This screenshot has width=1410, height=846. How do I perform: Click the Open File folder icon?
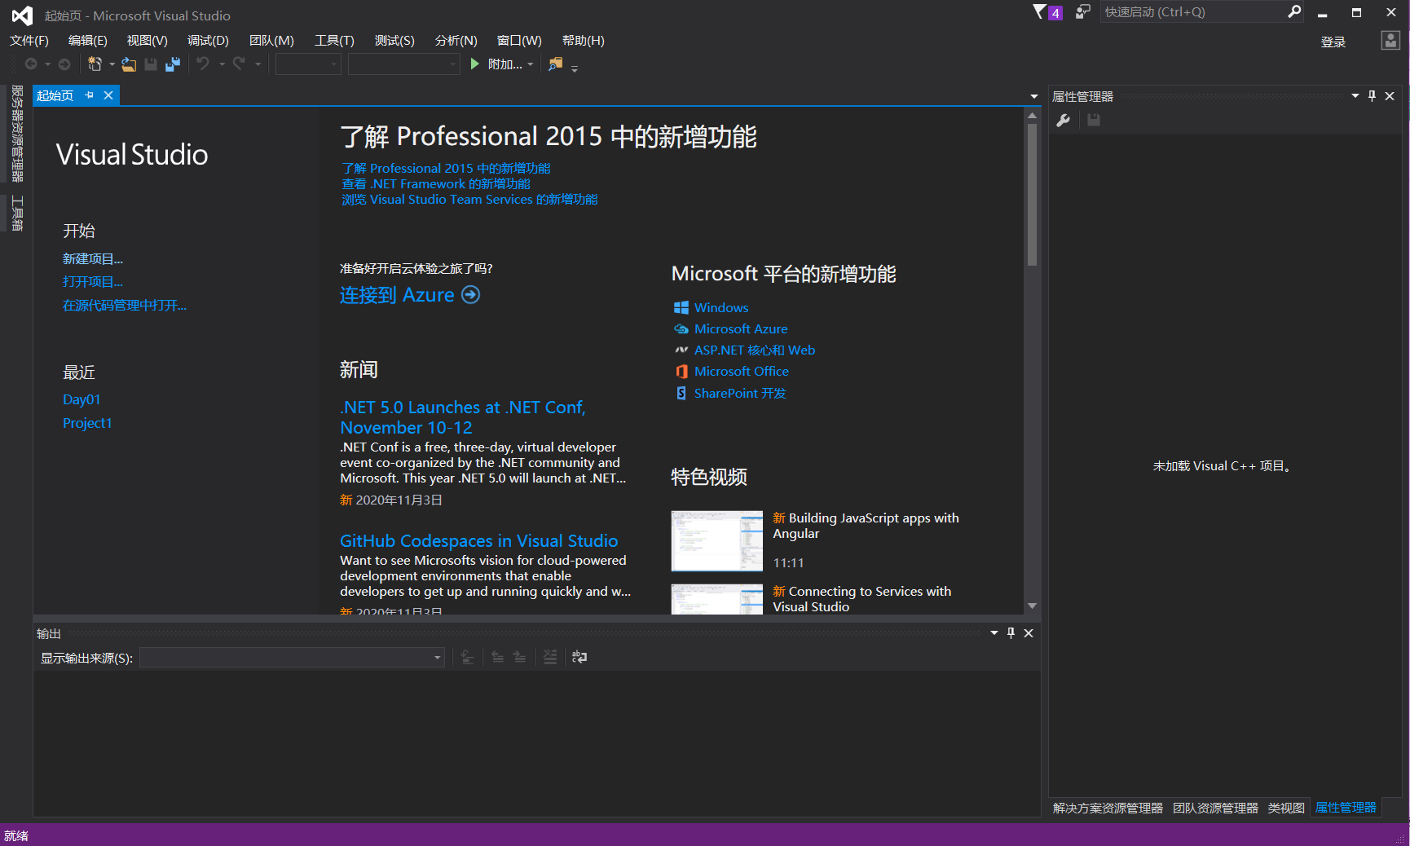coord(129,64)
